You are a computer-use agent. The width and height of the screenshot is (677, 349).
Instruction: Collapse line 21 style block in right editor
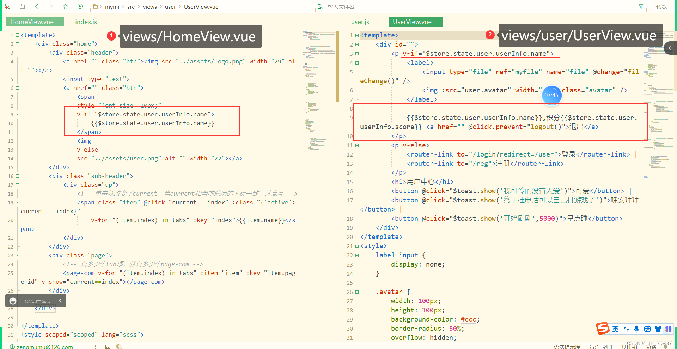point(357,246)
